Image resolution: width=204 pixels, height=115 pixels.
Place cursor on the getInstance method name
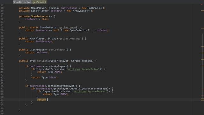(68, 27)
